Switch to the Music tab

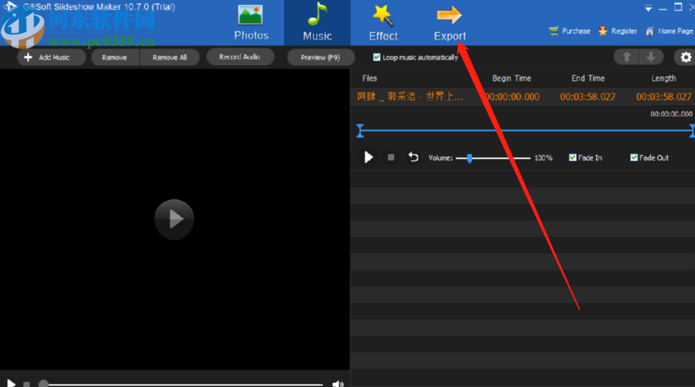(x=317, y=23)
